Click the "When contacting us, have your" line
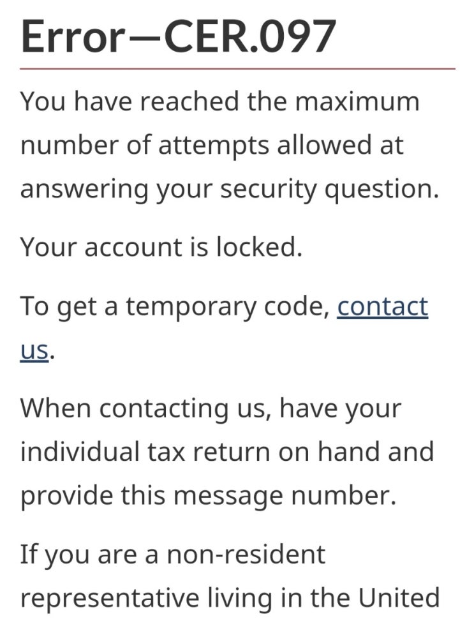 [211, 408]
